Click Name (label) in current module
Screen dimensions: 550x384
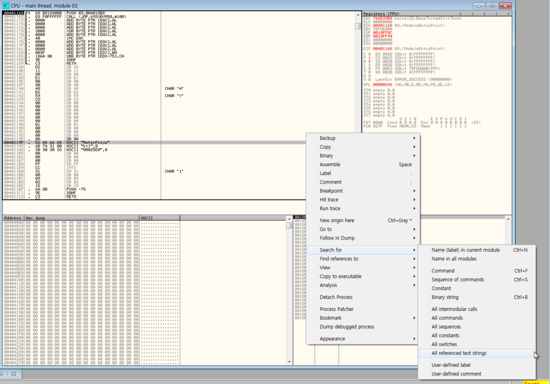pyautogui.click(x=465, y=250)
